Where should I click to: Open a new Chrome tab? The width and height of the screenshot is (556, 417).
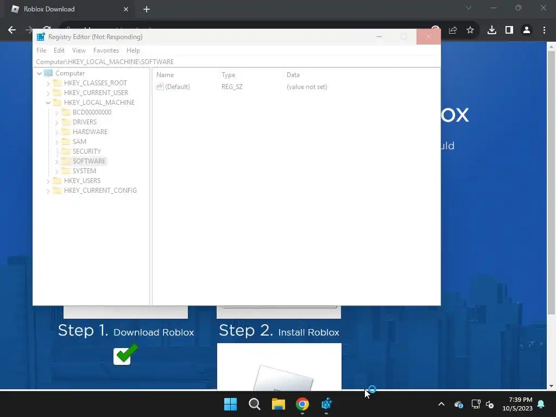(147, 9)
